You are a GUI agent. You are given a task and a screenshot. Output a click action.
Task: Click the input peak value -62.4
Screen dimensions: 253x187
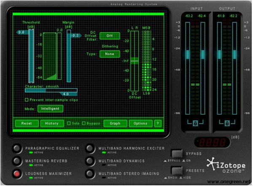[202, 16]
